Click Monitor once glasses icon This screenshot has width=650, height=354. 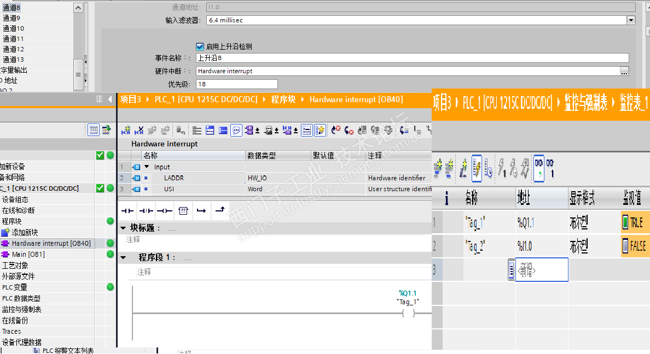(x=550, y=168)
